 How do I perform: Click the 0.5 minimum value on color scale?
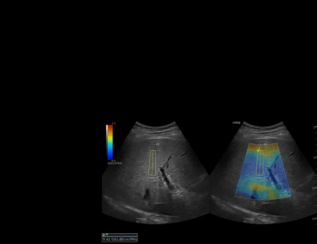tap(113, 161)
